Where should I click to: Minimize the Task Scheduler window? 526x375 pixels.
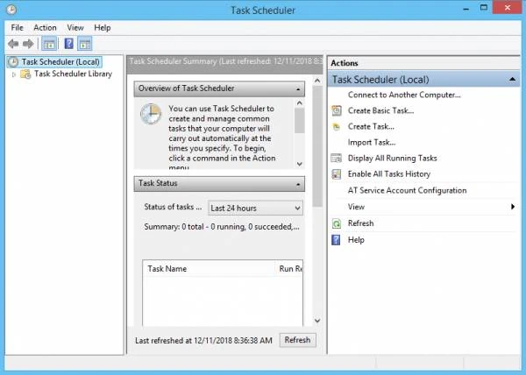(x=466, y=9)
